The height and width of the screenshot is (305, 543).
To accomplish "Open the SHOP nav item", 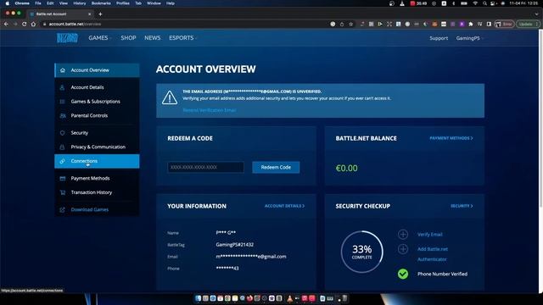I will click(128, 38).
